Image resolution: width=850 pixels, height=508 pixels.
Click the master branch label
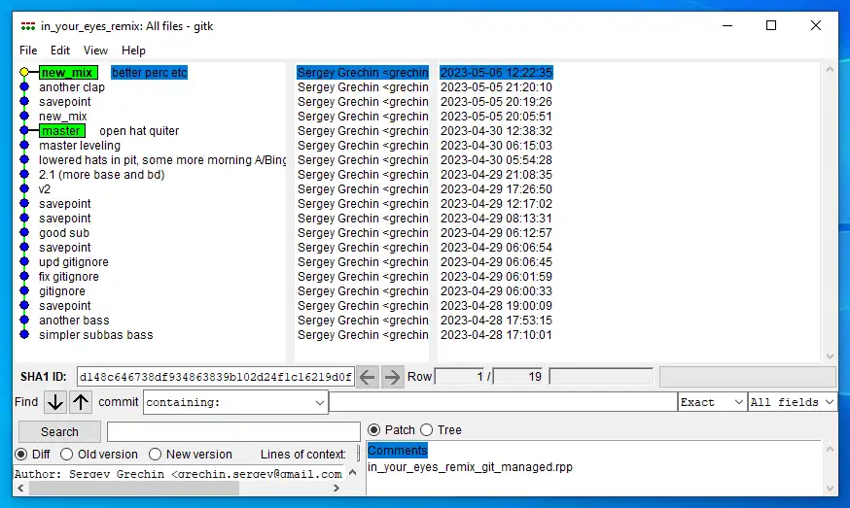(62, 131)
